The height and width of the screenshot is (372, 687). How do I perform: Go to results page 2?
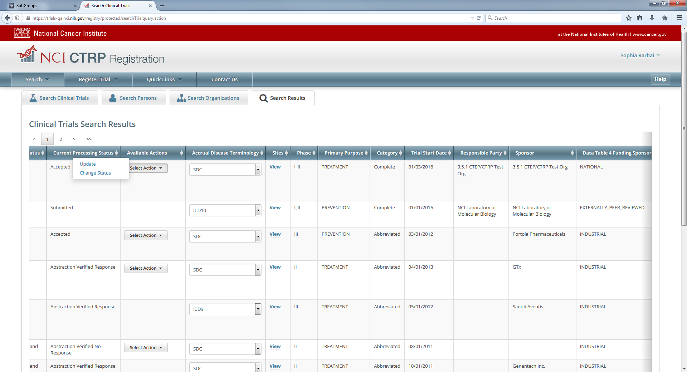tap(61, 139)
